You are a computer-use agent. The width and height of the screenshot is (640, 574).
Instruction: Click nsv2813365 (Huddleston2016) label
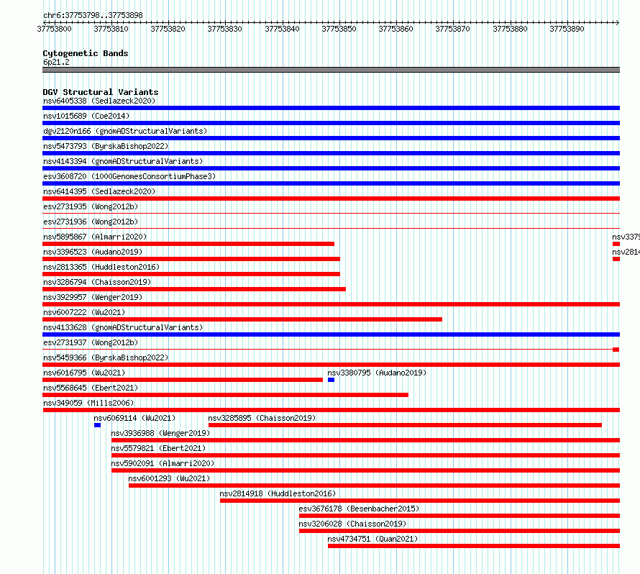click(x=101, y=267)
